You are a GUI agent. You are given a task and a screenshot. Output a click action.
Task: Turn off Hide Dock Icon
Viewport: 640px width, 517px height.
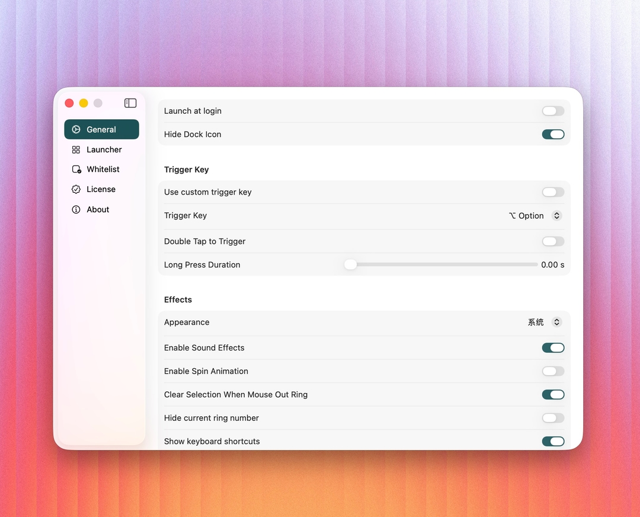(553, 134)
